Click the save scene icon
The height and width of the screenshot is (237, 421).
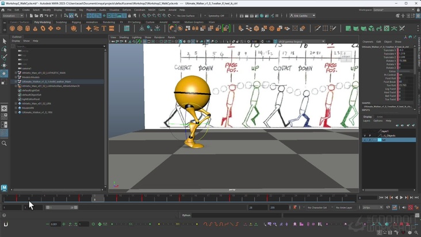41,16
